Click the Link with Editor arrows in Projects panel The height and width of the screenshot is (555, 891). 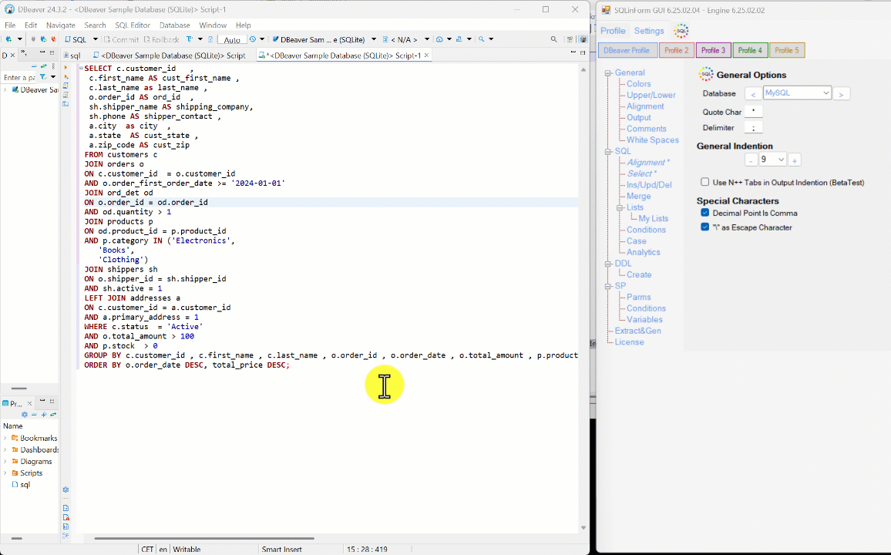coord(53,415)
